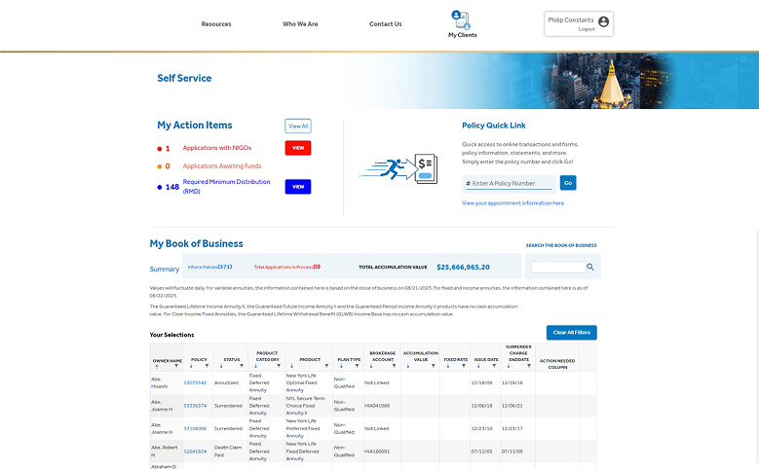The height and width of the screenshot is (469, 759).
Task: Click View for Applications with NIGOs
Action: (297, 148)
